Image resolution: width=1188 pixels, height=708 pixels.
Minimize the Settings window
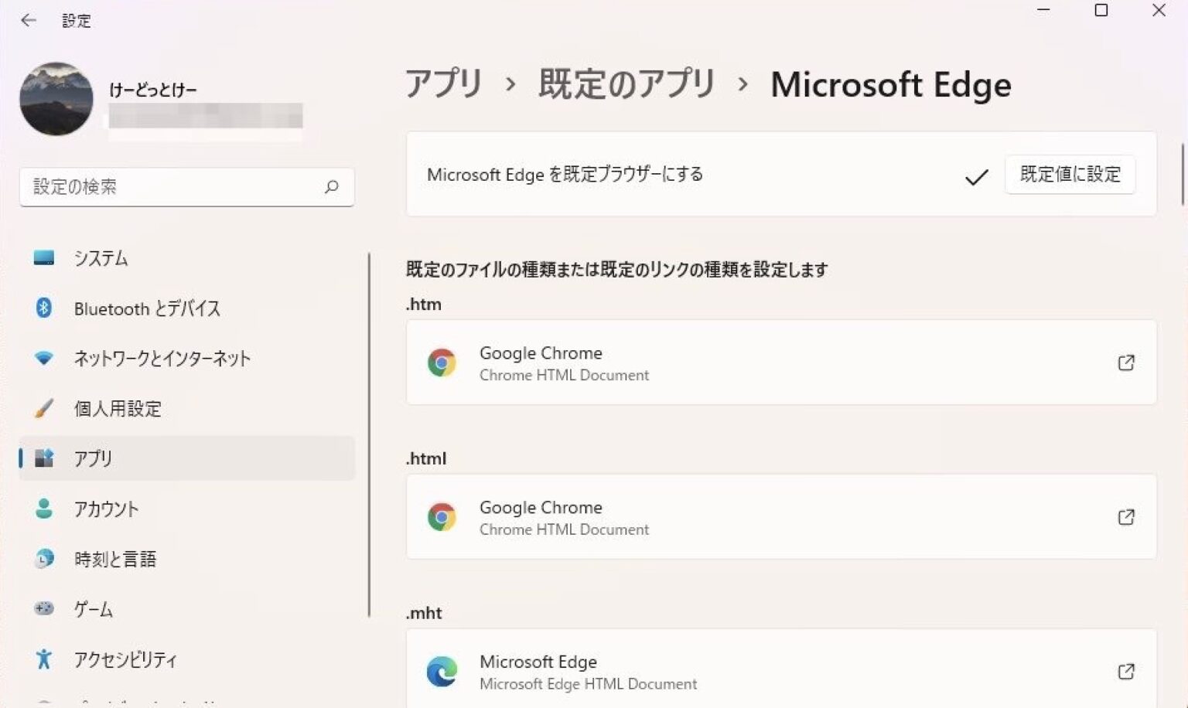[1043, 11]
